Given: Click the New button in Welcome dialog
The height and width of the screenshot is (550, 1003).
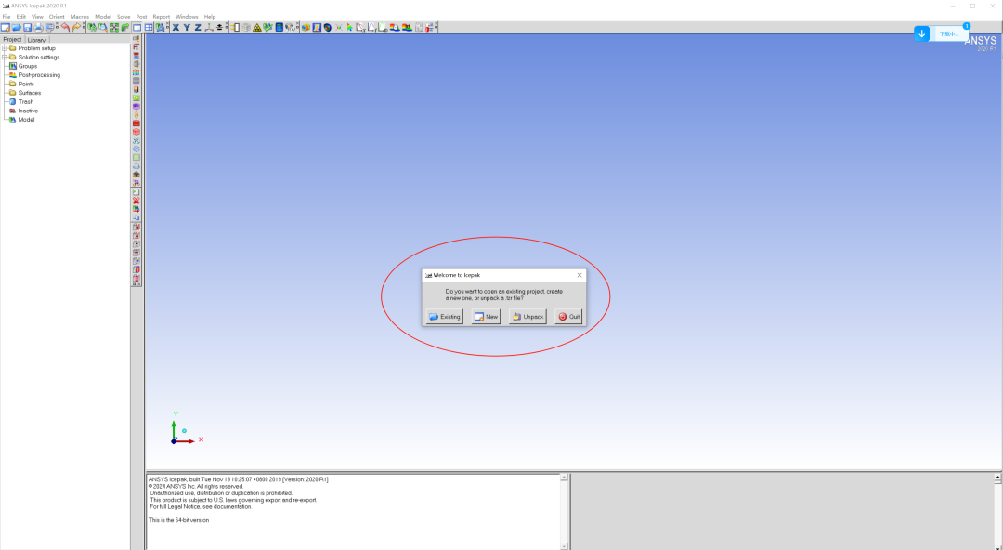Looking at the screenshot, I should pos(486,317).
